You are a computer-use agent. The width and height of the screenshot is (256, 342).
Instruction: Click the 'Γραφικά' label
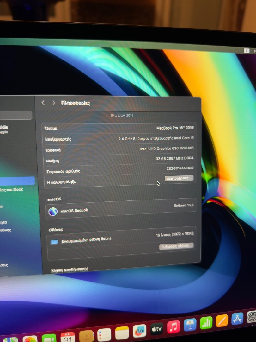[53, 150]
